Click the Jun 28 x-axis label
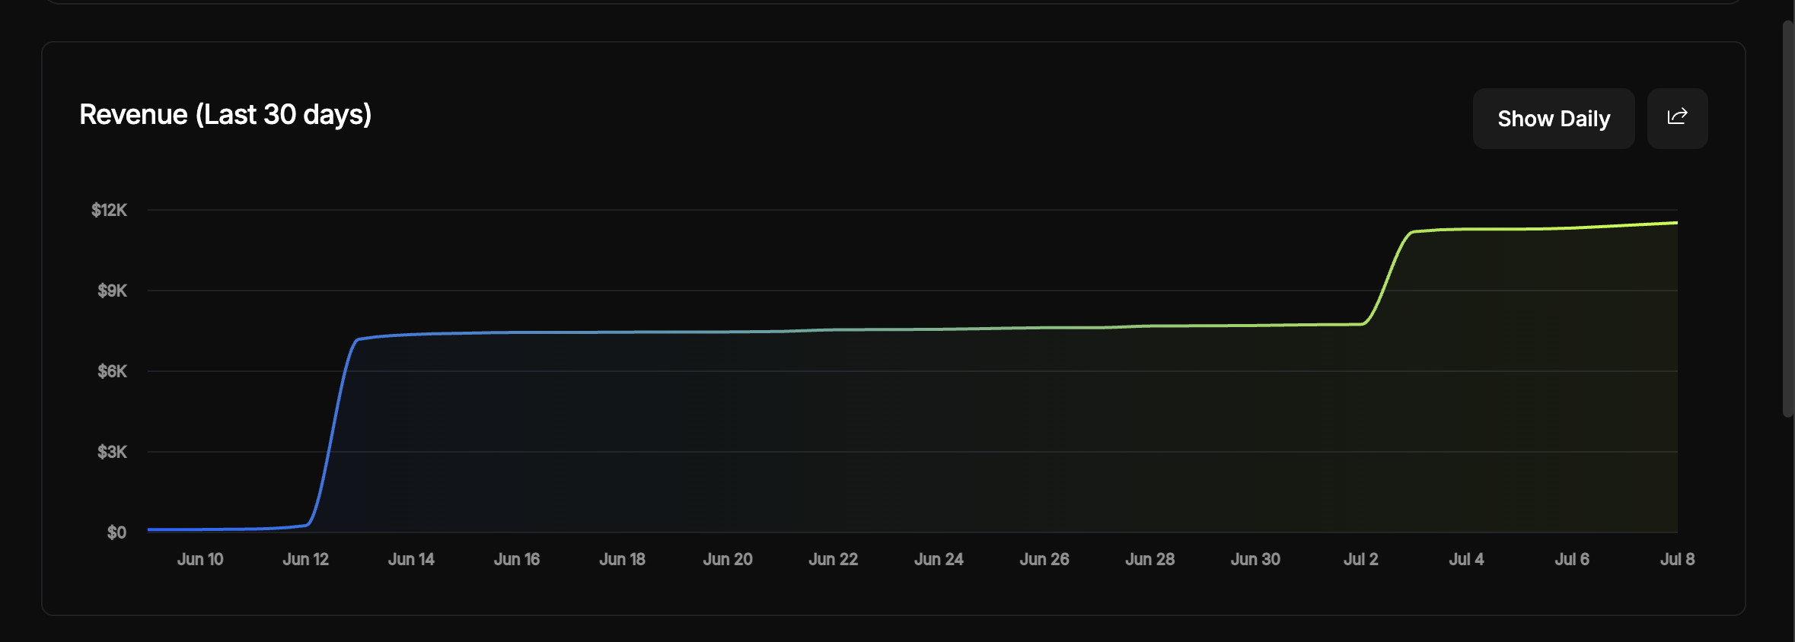 tap(1149, 559)
